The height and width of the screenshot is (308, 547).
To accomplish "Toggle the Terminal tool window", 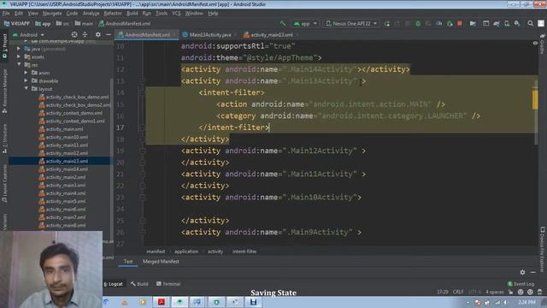I will point(168,284).
